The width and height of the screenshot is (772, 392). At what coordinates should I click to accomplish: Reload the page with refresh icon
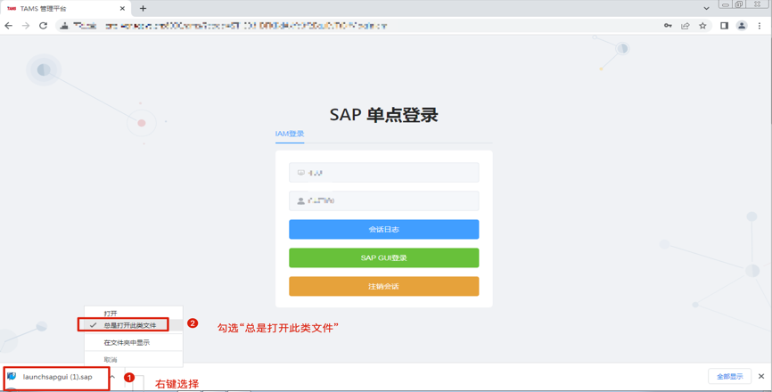[x=44, y=26]
